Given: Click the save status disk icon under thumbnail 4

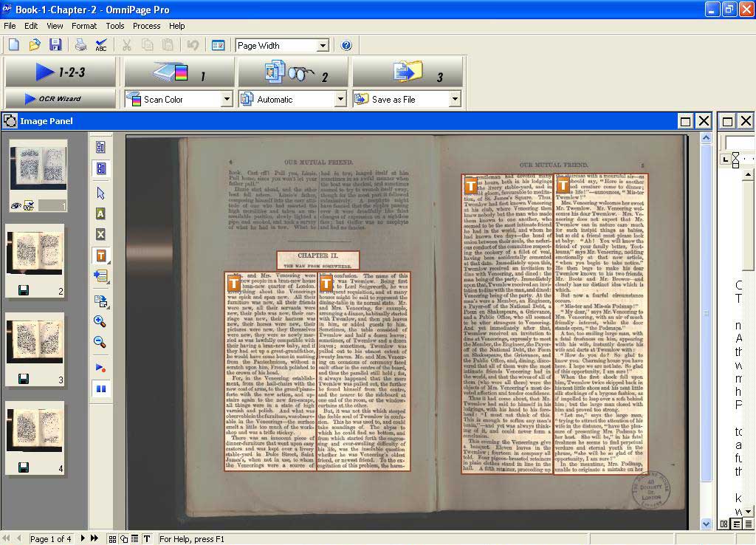Looking at the screenshot, I should (x=23, y=467).
